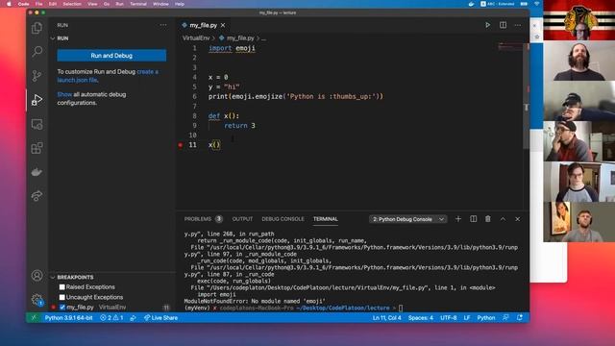Open the Source Control view
Viewport: 615px width, 346px height.
(37, 75)
